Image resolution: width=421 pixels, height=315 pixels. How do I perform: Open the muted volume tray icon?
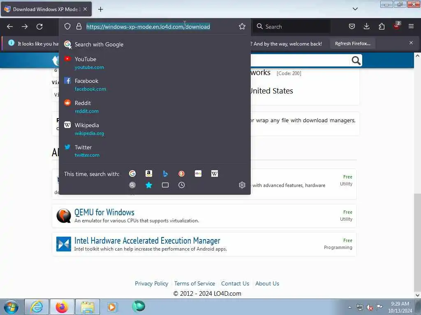tap(370, 308)
